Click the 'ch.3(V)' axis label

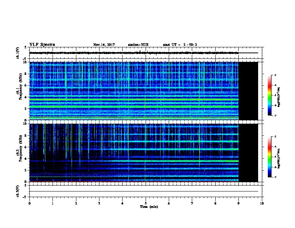click(18, 191)
